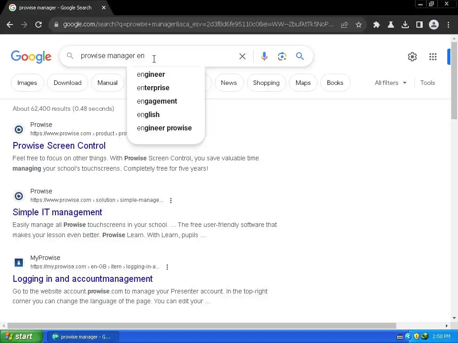Open Google quick settings gear
The height and width of the screenshot is (343, 458).
point(412,57)
